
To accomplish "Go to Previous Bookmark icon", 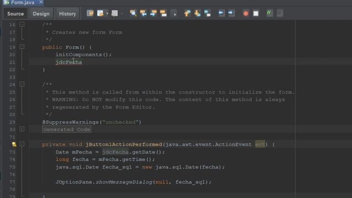I will click(187, 13).
